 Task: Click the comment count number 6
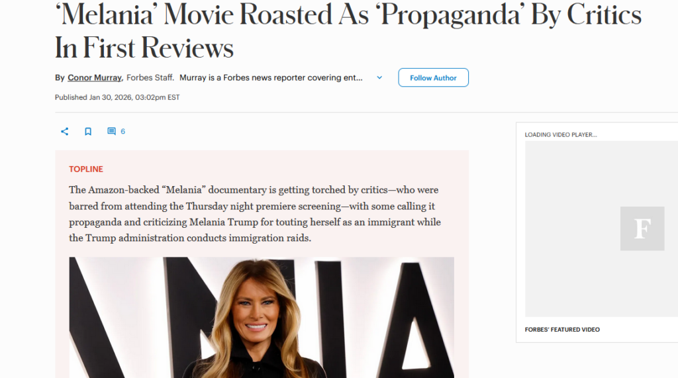[x=122, y=132]
